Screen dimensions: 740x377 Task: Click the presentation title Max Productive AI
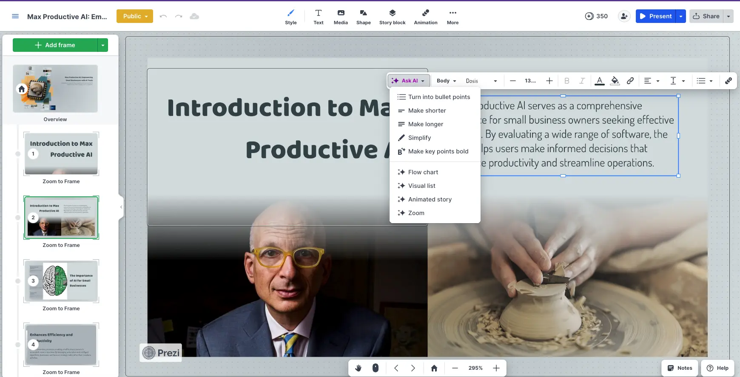coord(67,17)
